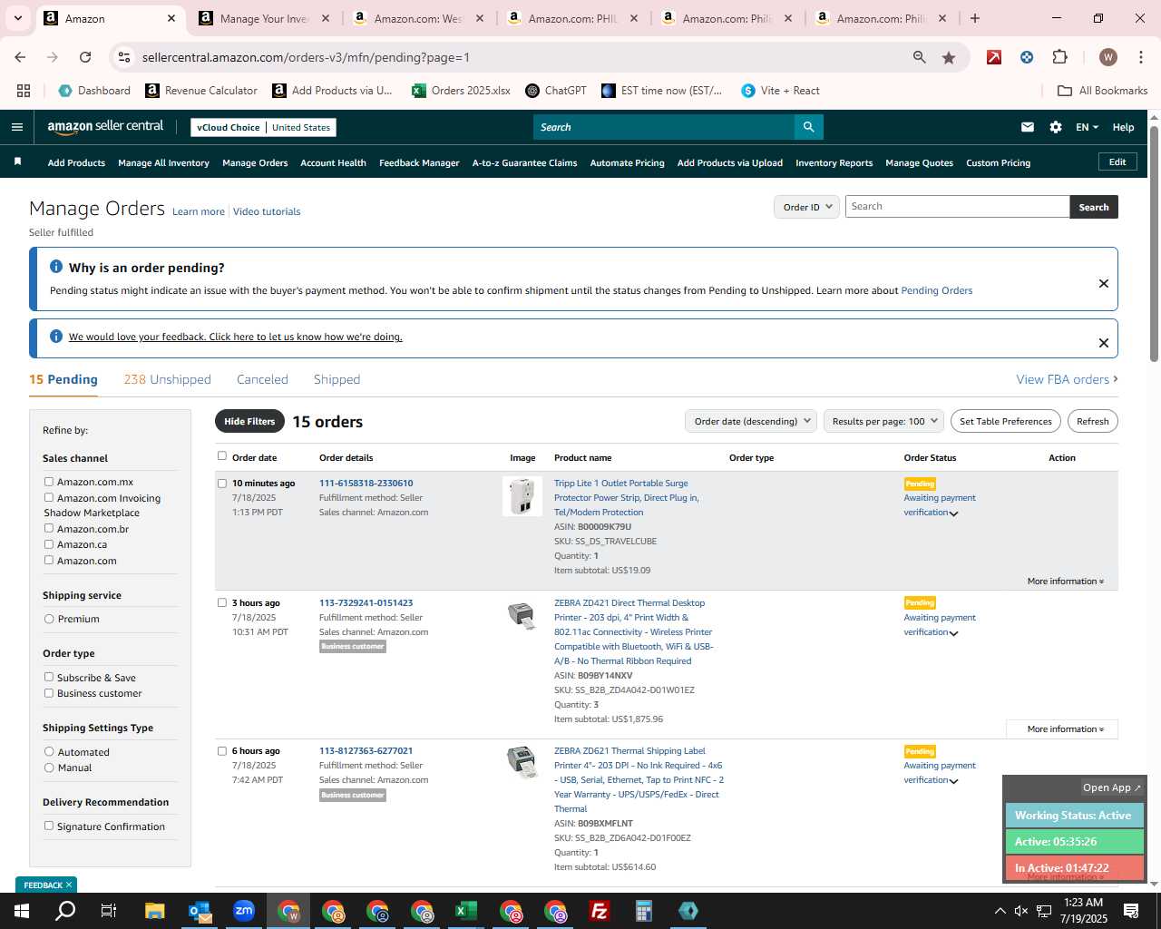The height and width of the screenshot is (929, 1161).
Task: Check the Signature Confirmation filter
Action: point(49,826)
